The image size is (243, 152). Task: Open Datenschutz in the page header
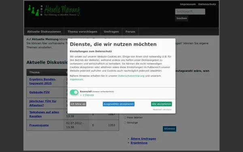coord(207,4)
